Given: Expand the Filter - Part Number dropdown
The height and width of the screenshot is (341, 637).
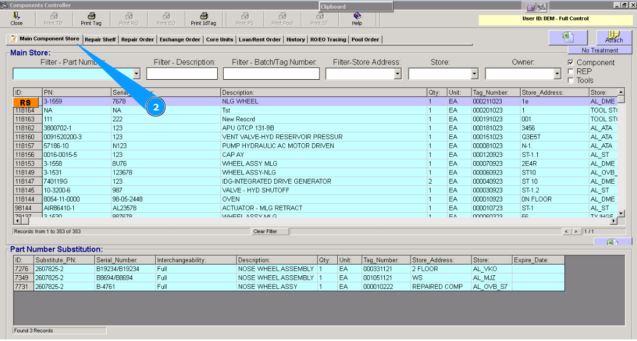Looking at the screenshot, I should (136, 74).
